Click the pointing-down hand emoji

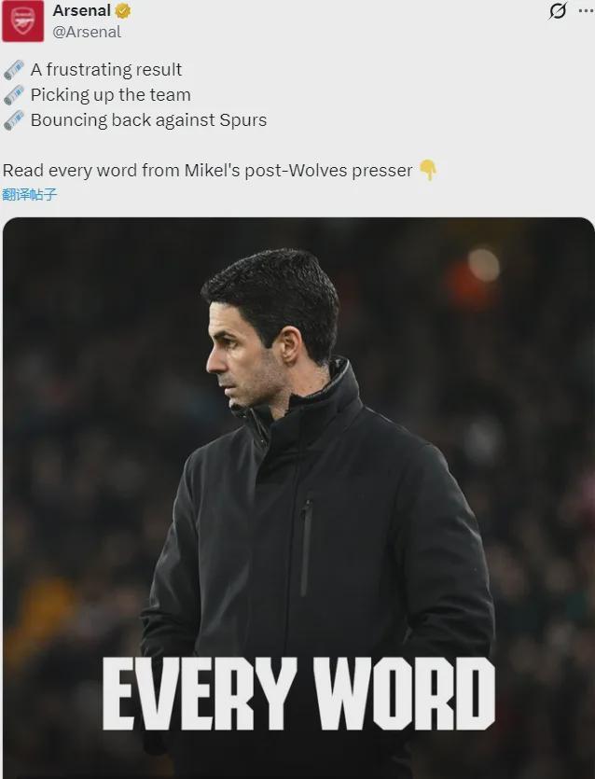[428, 171]
